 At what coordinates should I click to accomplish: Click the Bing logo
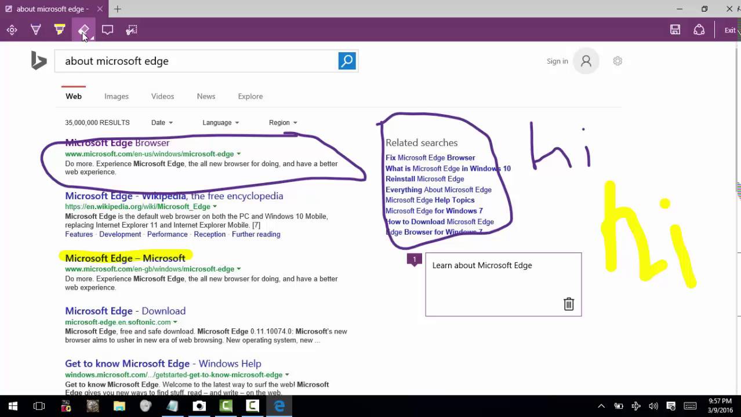click(39, 60)
